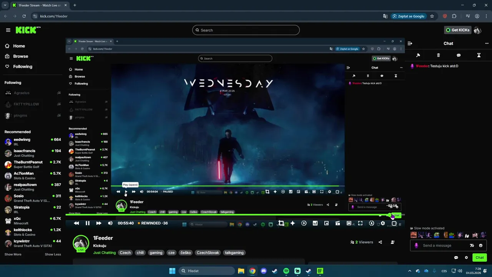The image size is (492, 277).
Task: Go to Home in sidebar
Action: 19,46
